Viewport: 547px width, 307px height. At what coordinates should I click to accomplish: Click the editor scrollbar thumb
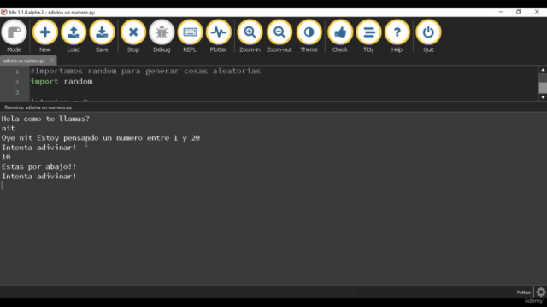click(x=543, y=88)
